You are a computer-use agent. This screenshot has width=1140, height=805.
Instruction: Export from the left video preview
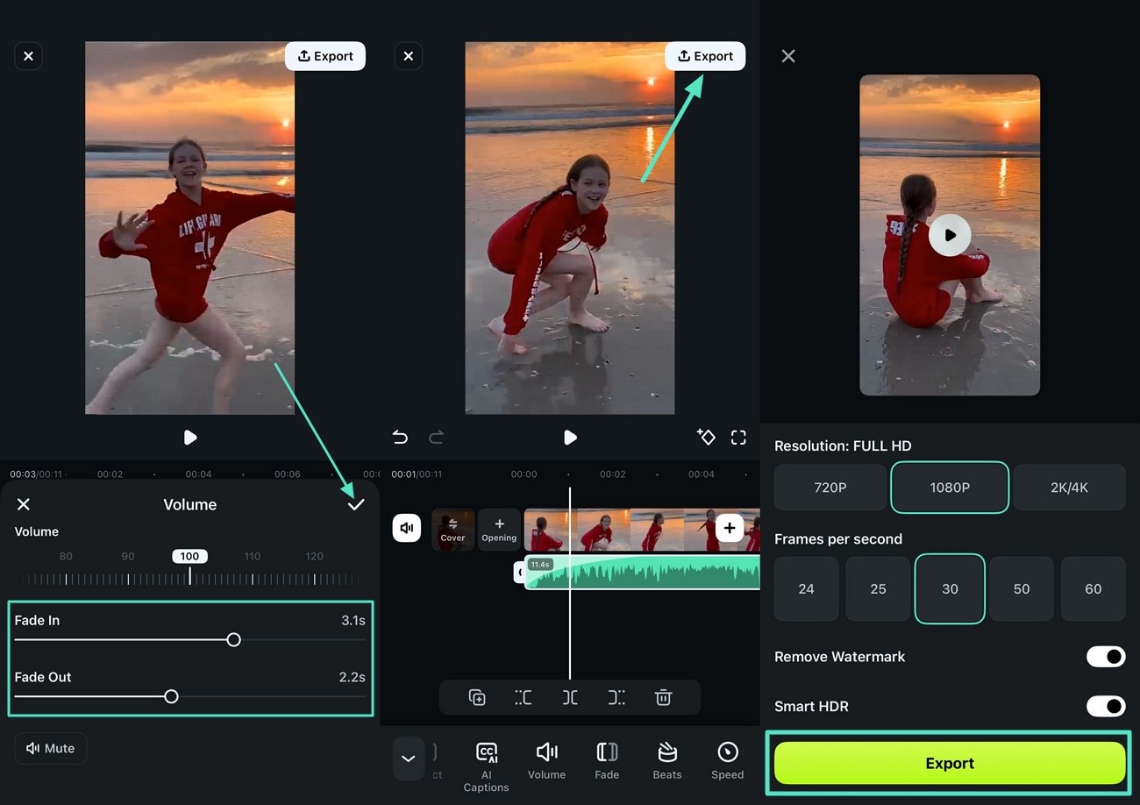(x=325, y=56)
